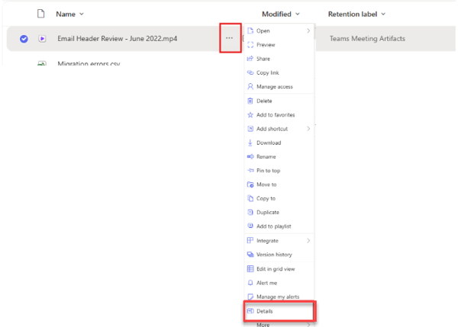This screenshot has height=327, width=458.
Task: Click the Delete trash icon
Action: (250, 101)
